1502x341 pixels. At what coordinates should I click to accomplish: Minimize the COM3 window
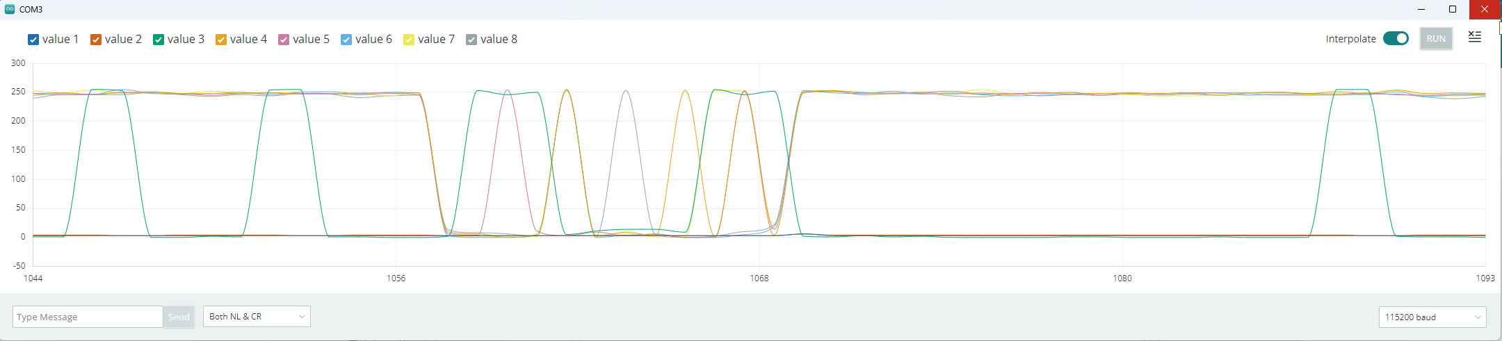pos(1421,9)
